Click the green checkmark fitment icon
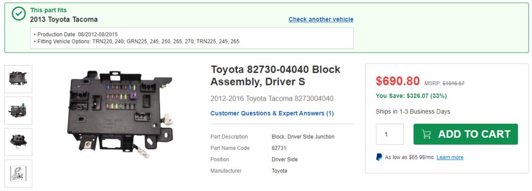Image resolution: width=532 pixels, height=191 pixels. [19, 14]
